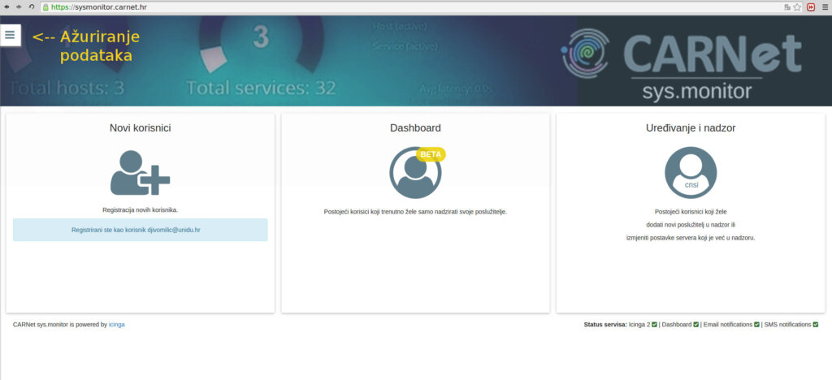The width and height of the screenshot is (832, 380).
Task: Click the sysmonitor.carnet.hr address bar
Action: click(x=406, y=6)
